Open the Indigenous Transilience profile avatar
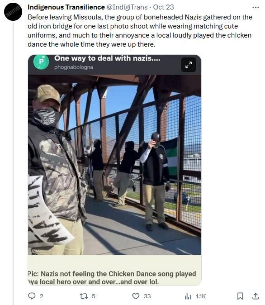The image size is (265, 305). (x=13, y=12)
